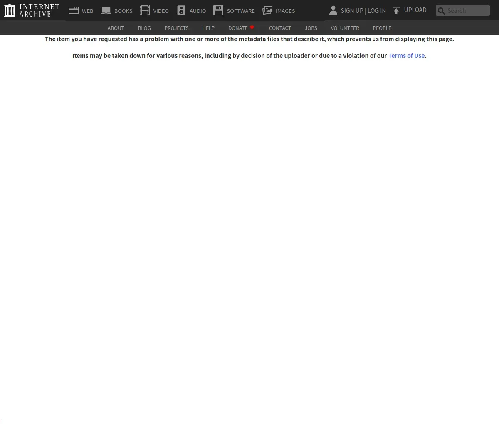Viewport: 499px width, 424px height.
Task: Open the BOOKS menu label
Action: point(124,11)
